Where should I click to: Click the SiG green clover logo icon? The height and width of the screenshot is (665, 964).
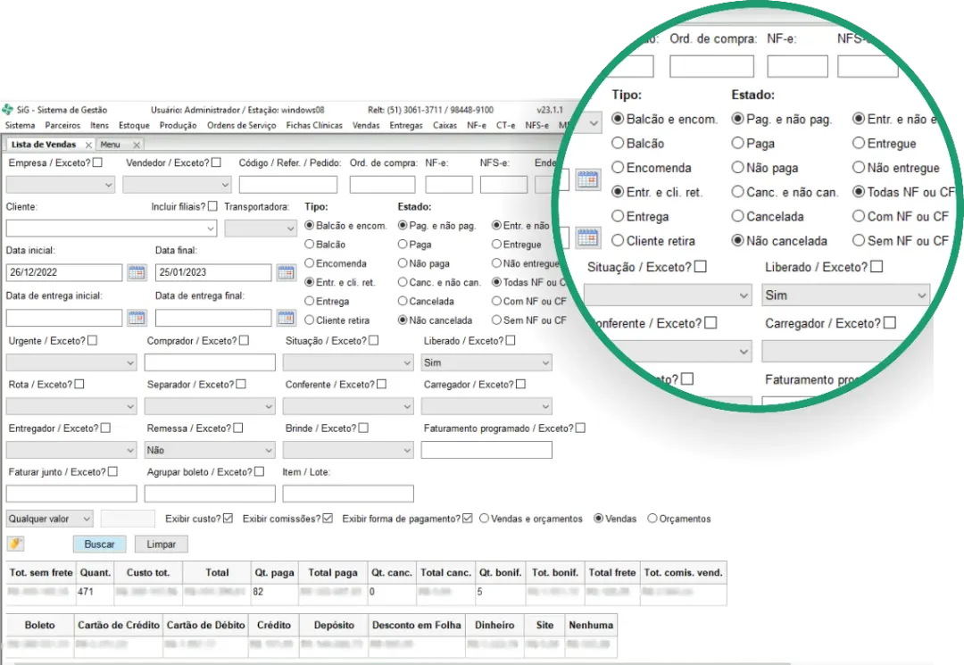[x=7, y=110]
